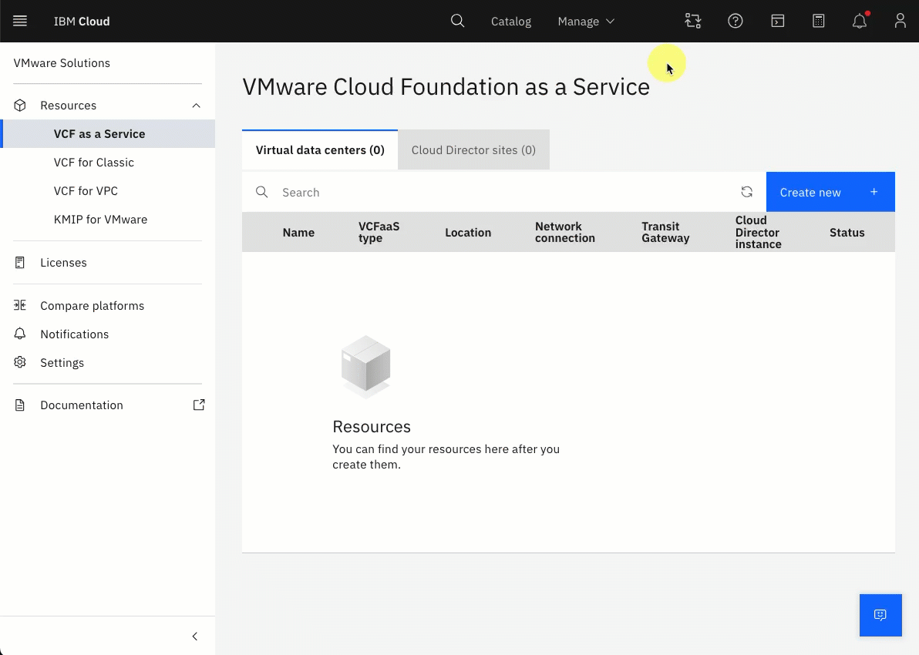Switch to Cloud Director sites tab

(x=473, y=150)
